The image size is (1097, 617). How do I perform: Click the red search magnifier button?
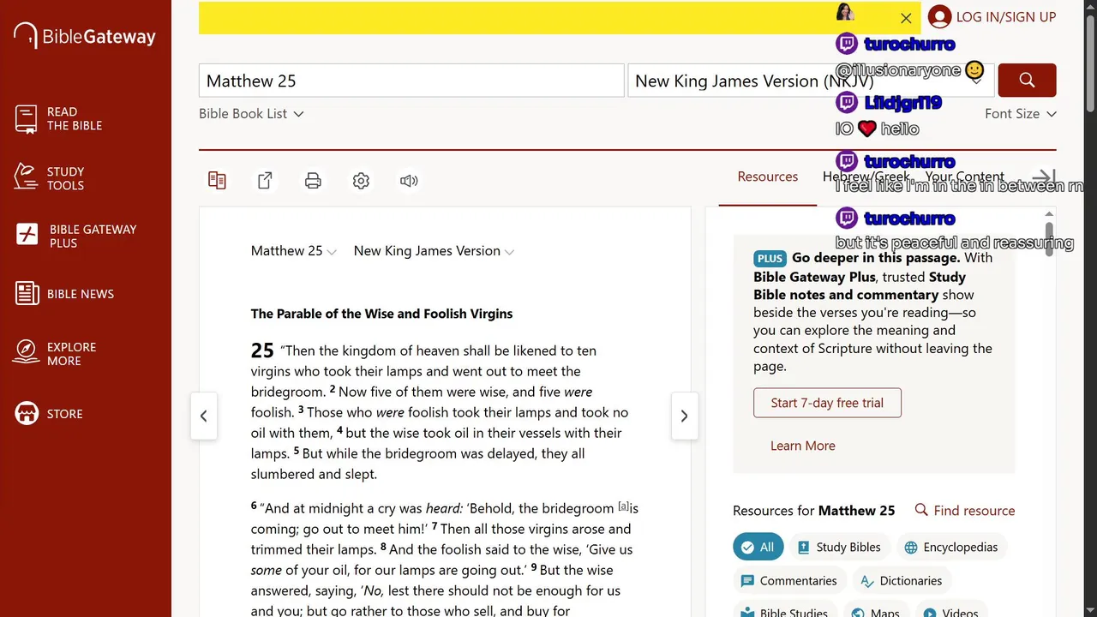click(x=1027, y=81)
